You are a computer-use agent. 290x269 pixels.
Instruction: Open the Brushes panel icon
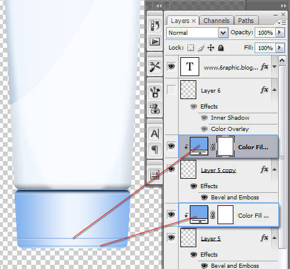155,92
